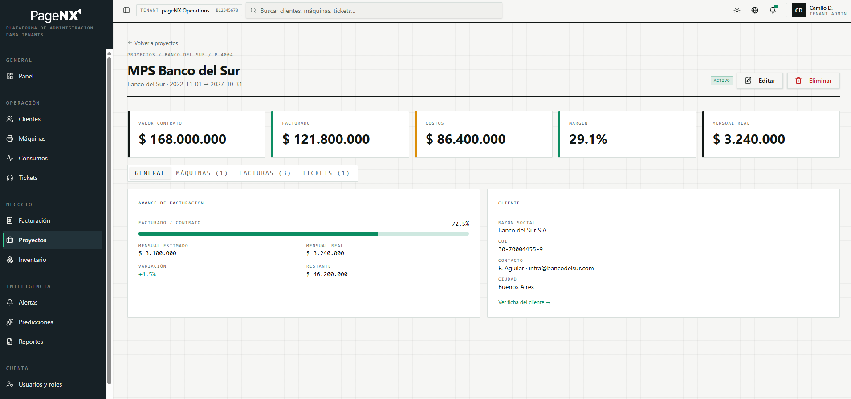Viewport: 851px width, 399px height.
Task: Open the Camilo D. user menu
Action: coord(819,10)
